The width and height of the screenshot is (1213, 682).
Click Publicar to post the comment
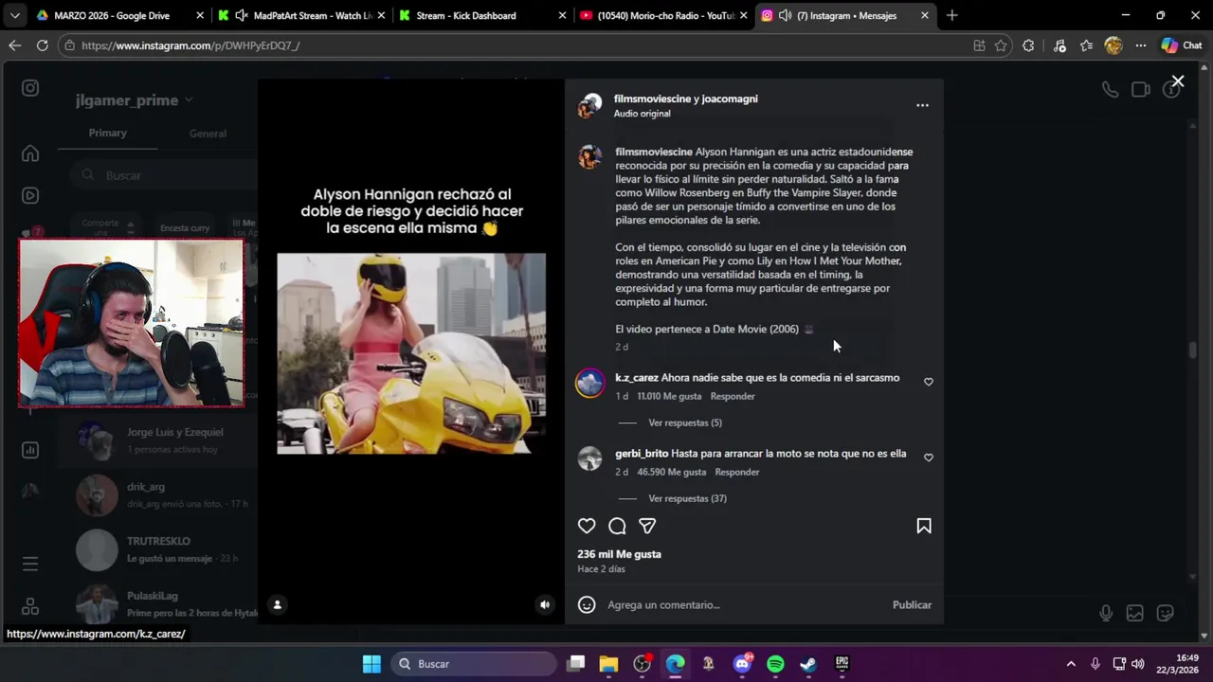(912, 604)
